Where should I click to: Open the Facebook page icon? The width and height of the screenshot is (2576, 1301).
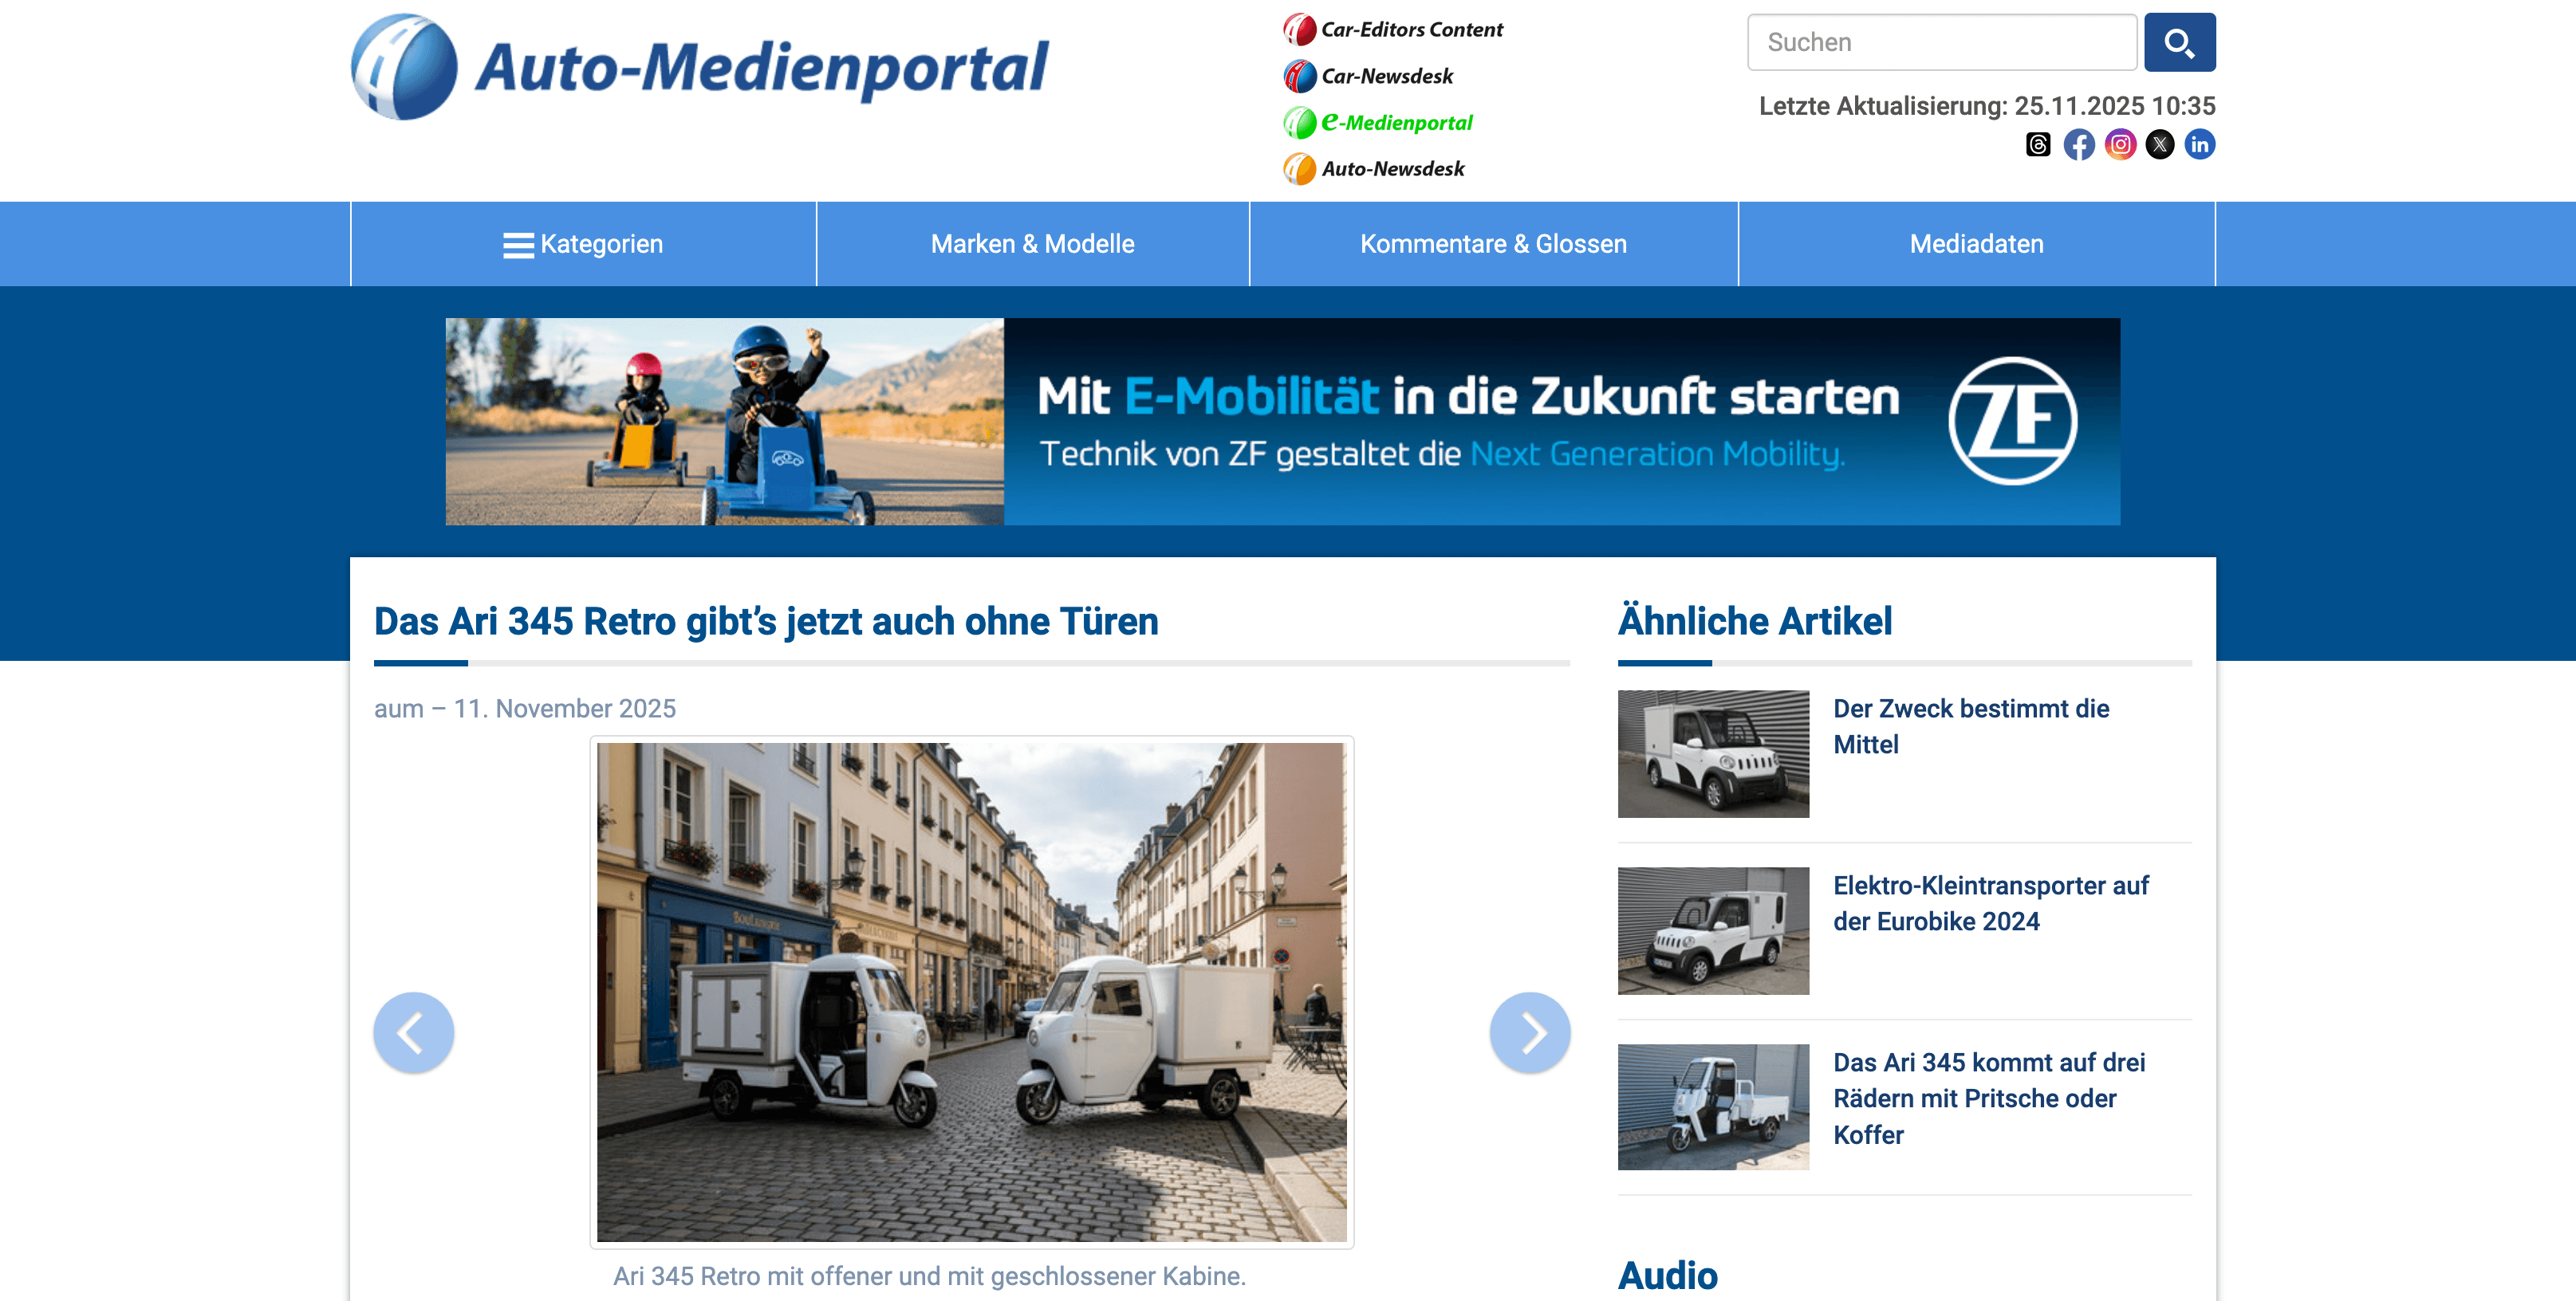click(x=2080, y=145)
